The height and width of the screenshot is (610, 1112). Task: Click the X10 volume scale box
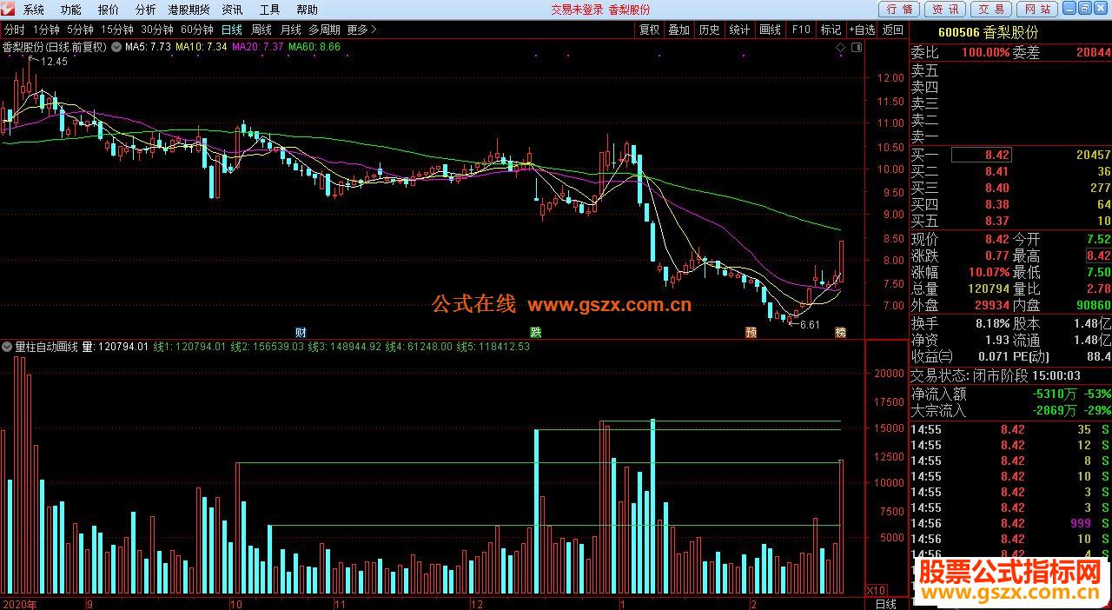tap(877, 590)
